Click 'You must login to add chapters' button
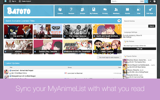The width and height of the screenshot is (160, 100). pos(109,57)
